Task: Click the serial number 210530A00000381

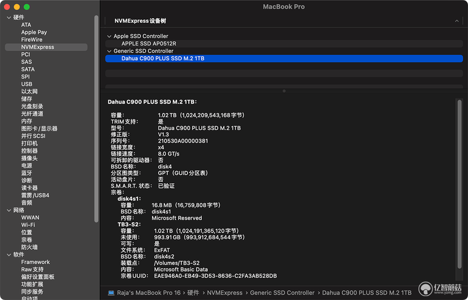Action: tap(183, 141)
